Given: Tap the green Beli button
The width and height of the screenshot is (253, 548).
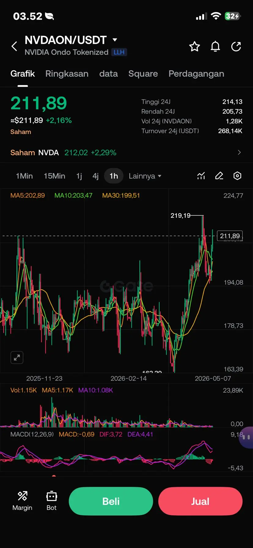Looking at the screenshot, I should (x=111, y=501).
